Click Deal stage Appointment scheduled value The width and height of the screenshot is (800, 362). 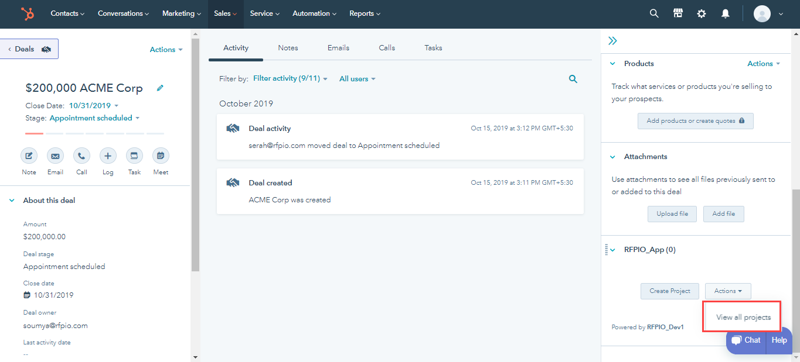tap(64, 267)
